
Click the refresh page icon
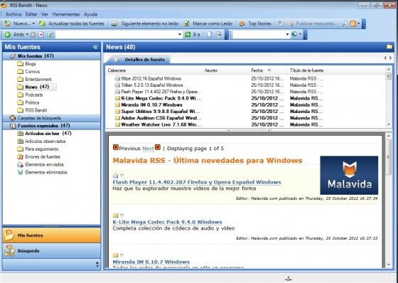tap(50, 35)
